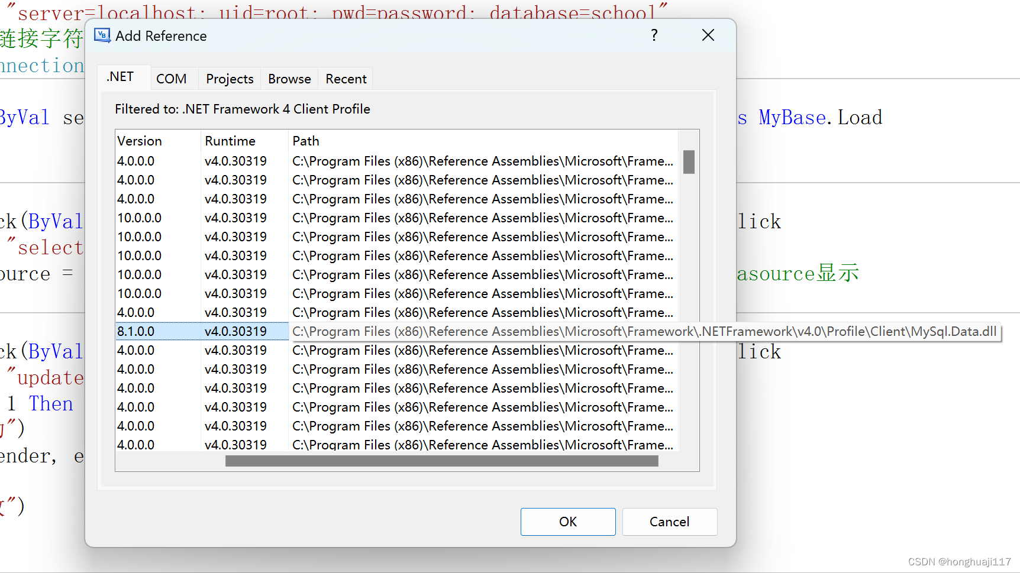This screenshot has width=1020, height=573.
Task: Click OK to add the reference
Action: [567, 522]
